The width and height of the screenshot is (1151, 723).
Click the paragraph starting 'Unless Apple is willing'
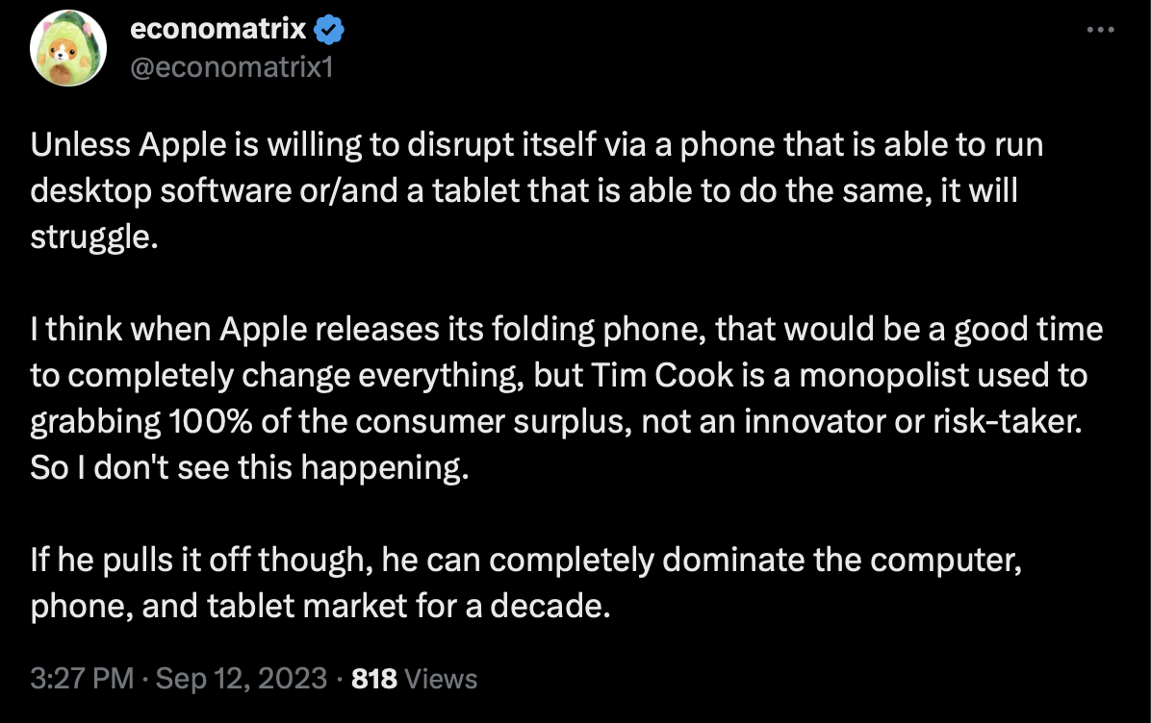[537, 190]
